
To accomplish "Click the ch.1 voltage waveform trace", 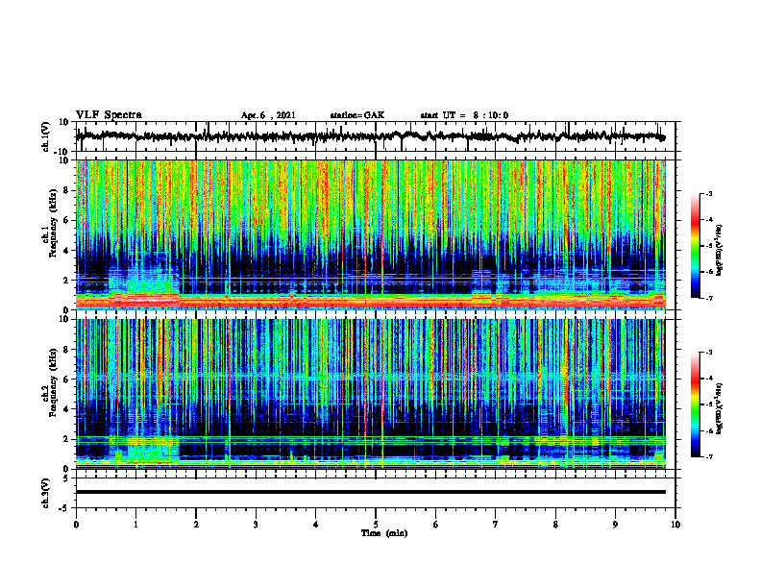I will tap(371, 136).
